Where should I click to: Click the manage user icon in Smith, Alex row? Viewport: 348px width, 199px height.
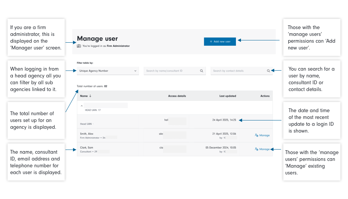(256, 135)
